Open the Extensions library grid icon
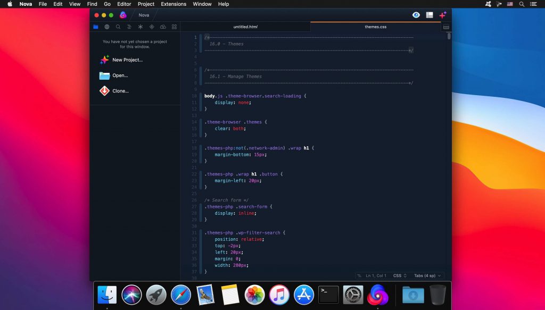The width and height of the screenshot is (545, 310). coord(174,26)
